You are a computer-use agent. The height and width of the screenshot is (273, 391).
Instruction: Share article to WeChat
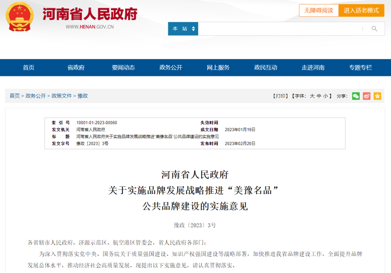coord(356,96)
